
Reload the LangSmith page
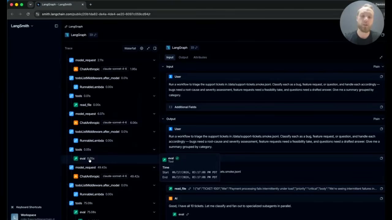click(x=28, y=14)
